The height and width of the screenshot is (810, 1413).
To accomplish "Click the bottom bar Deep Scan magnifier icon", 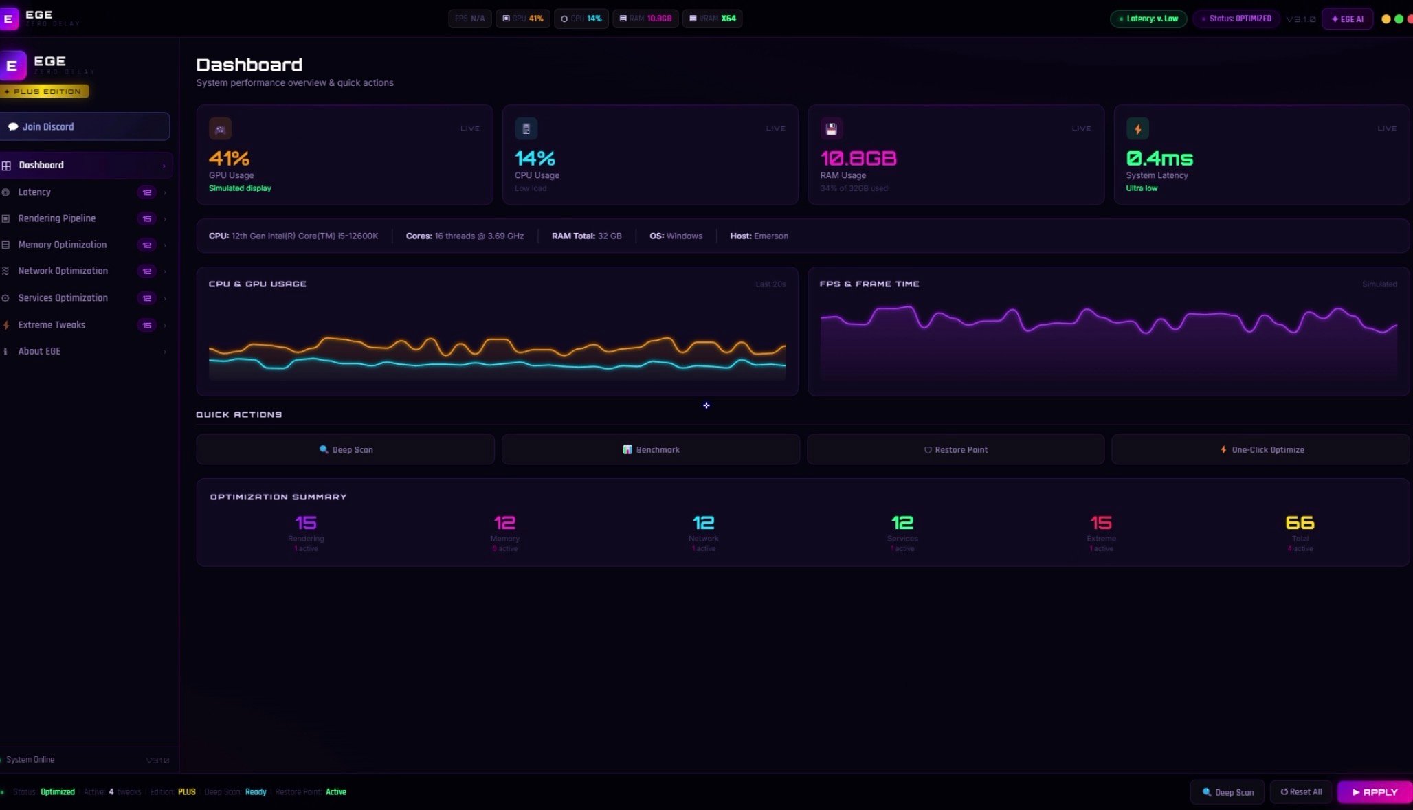I will click(x=1207, y=792).
